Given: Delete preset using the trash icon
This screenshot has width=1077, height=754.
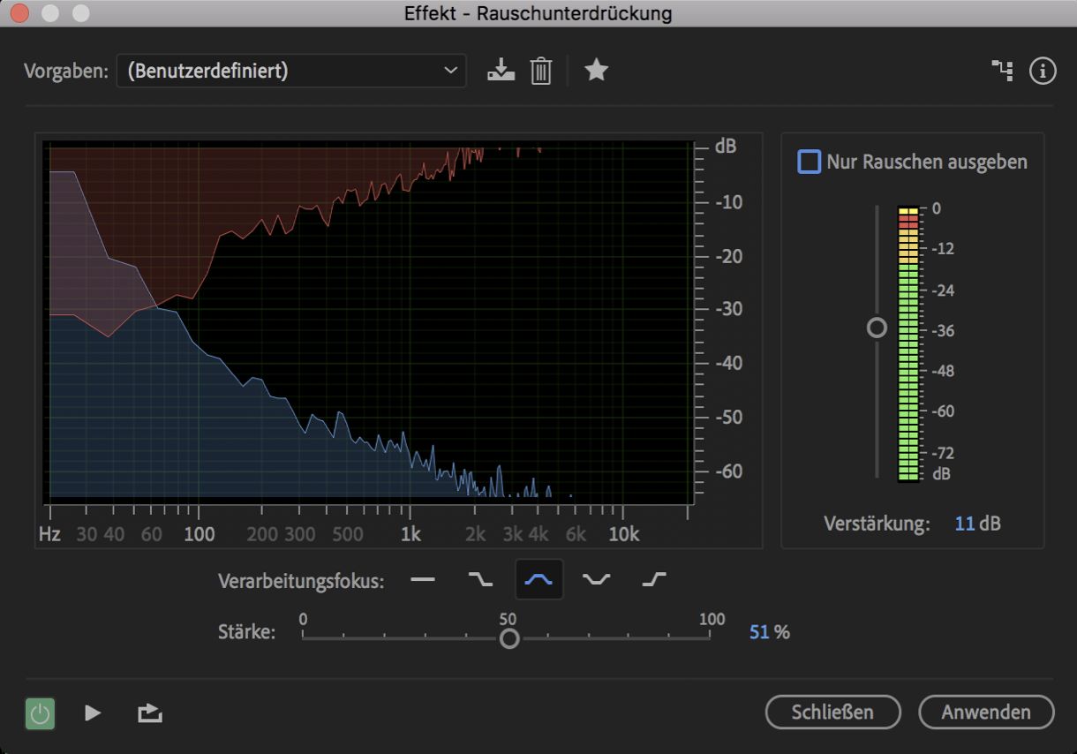Looking at the screenshot, I should click(x=541, y=71).
